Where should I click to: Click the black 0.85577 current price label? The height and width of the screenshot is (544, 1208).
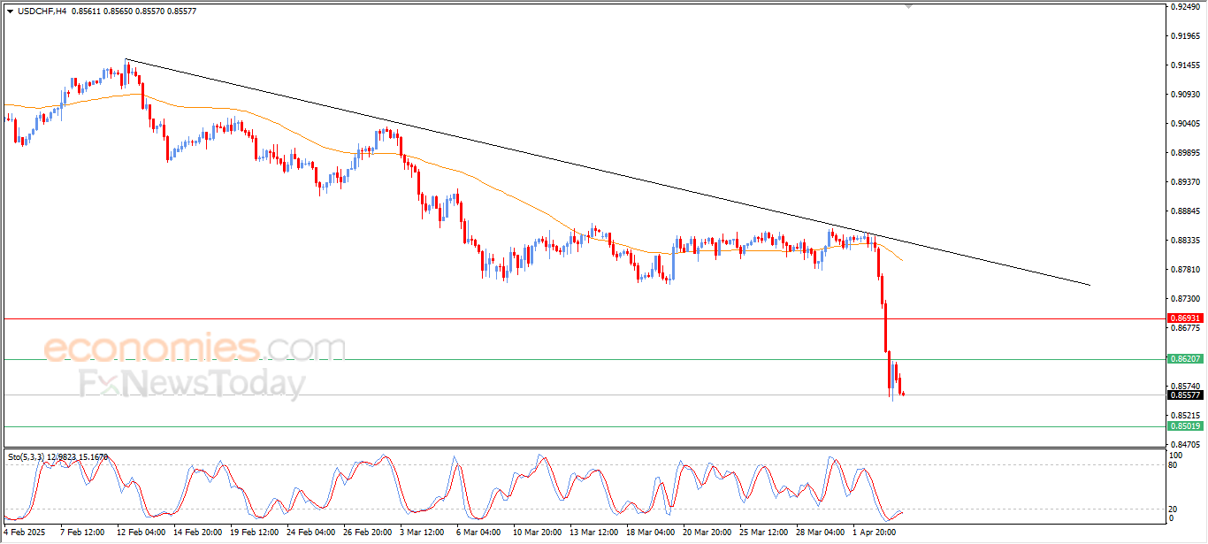(1184, 395)
